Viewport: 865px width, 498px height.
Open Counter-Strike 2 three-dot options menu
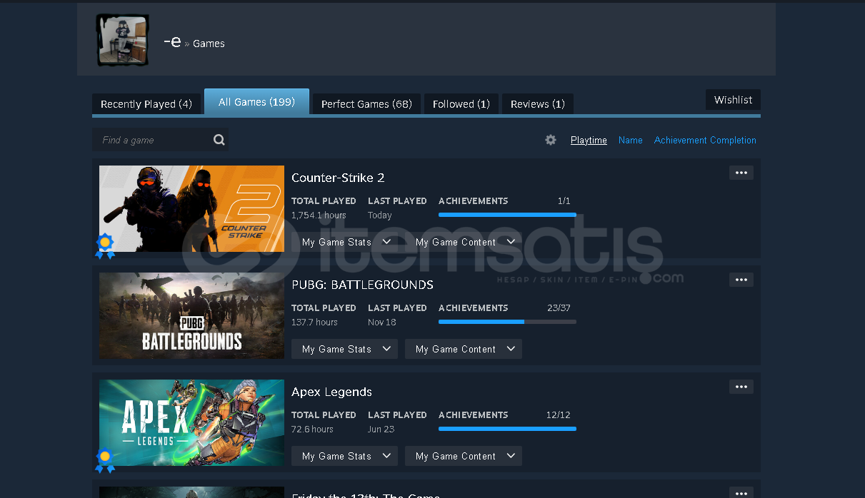point(741,173)
